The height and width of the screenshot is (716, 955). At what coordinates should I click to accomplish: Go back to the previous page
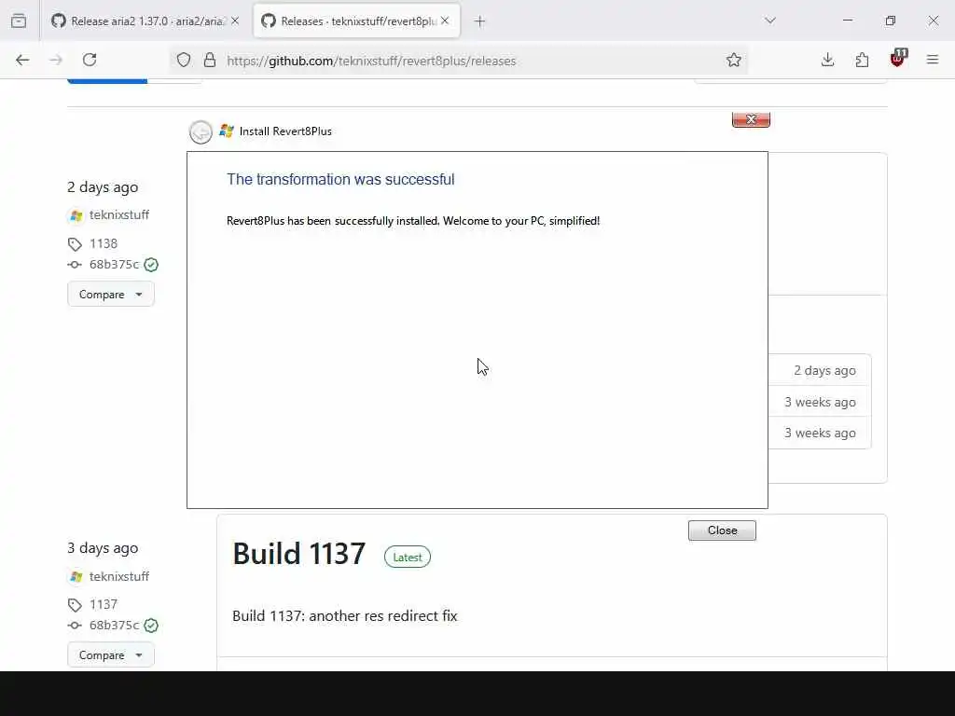pos(22,60)
